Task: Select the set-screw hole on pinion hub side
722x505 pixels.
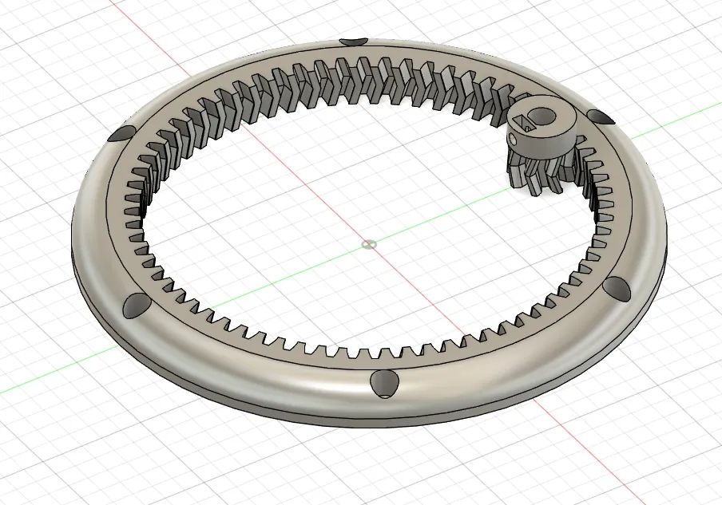Action: point(514,139)
